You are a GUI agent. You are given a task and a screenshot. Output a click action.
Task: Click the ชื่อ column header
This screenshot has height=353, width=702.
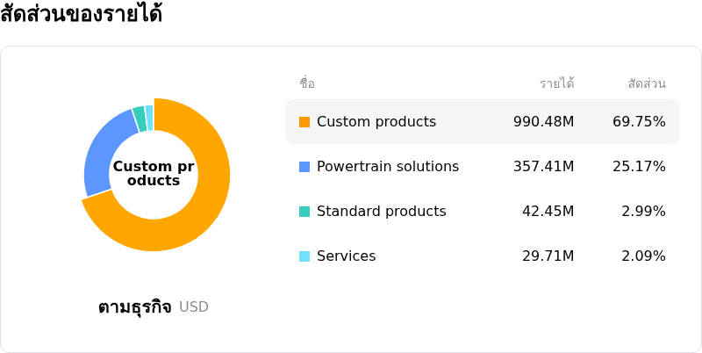[x=307, y=83]
